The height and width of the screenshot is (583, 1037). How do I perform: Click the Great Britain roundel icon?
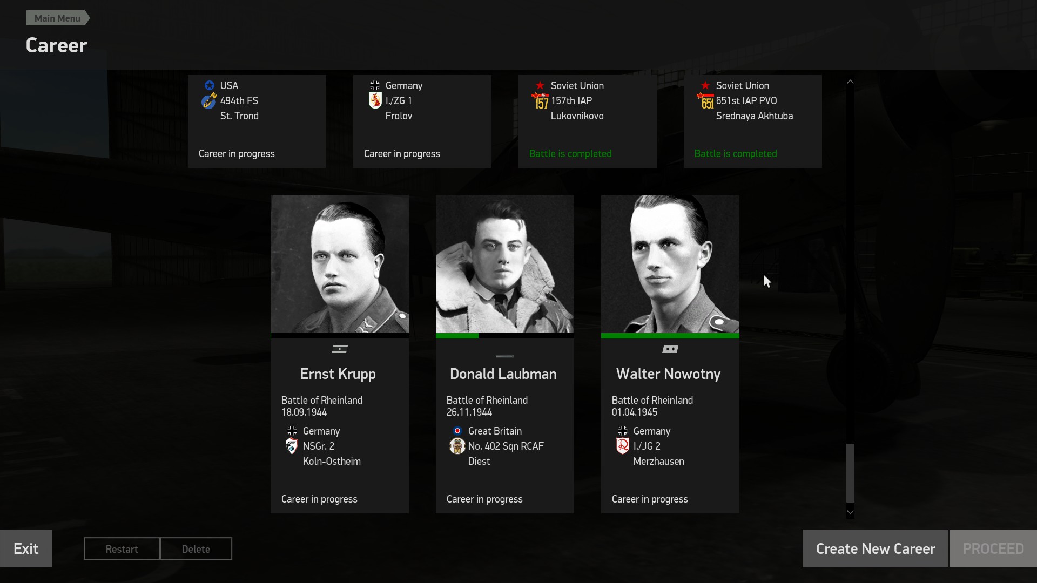pyautogui.click(x=457, y=431)
